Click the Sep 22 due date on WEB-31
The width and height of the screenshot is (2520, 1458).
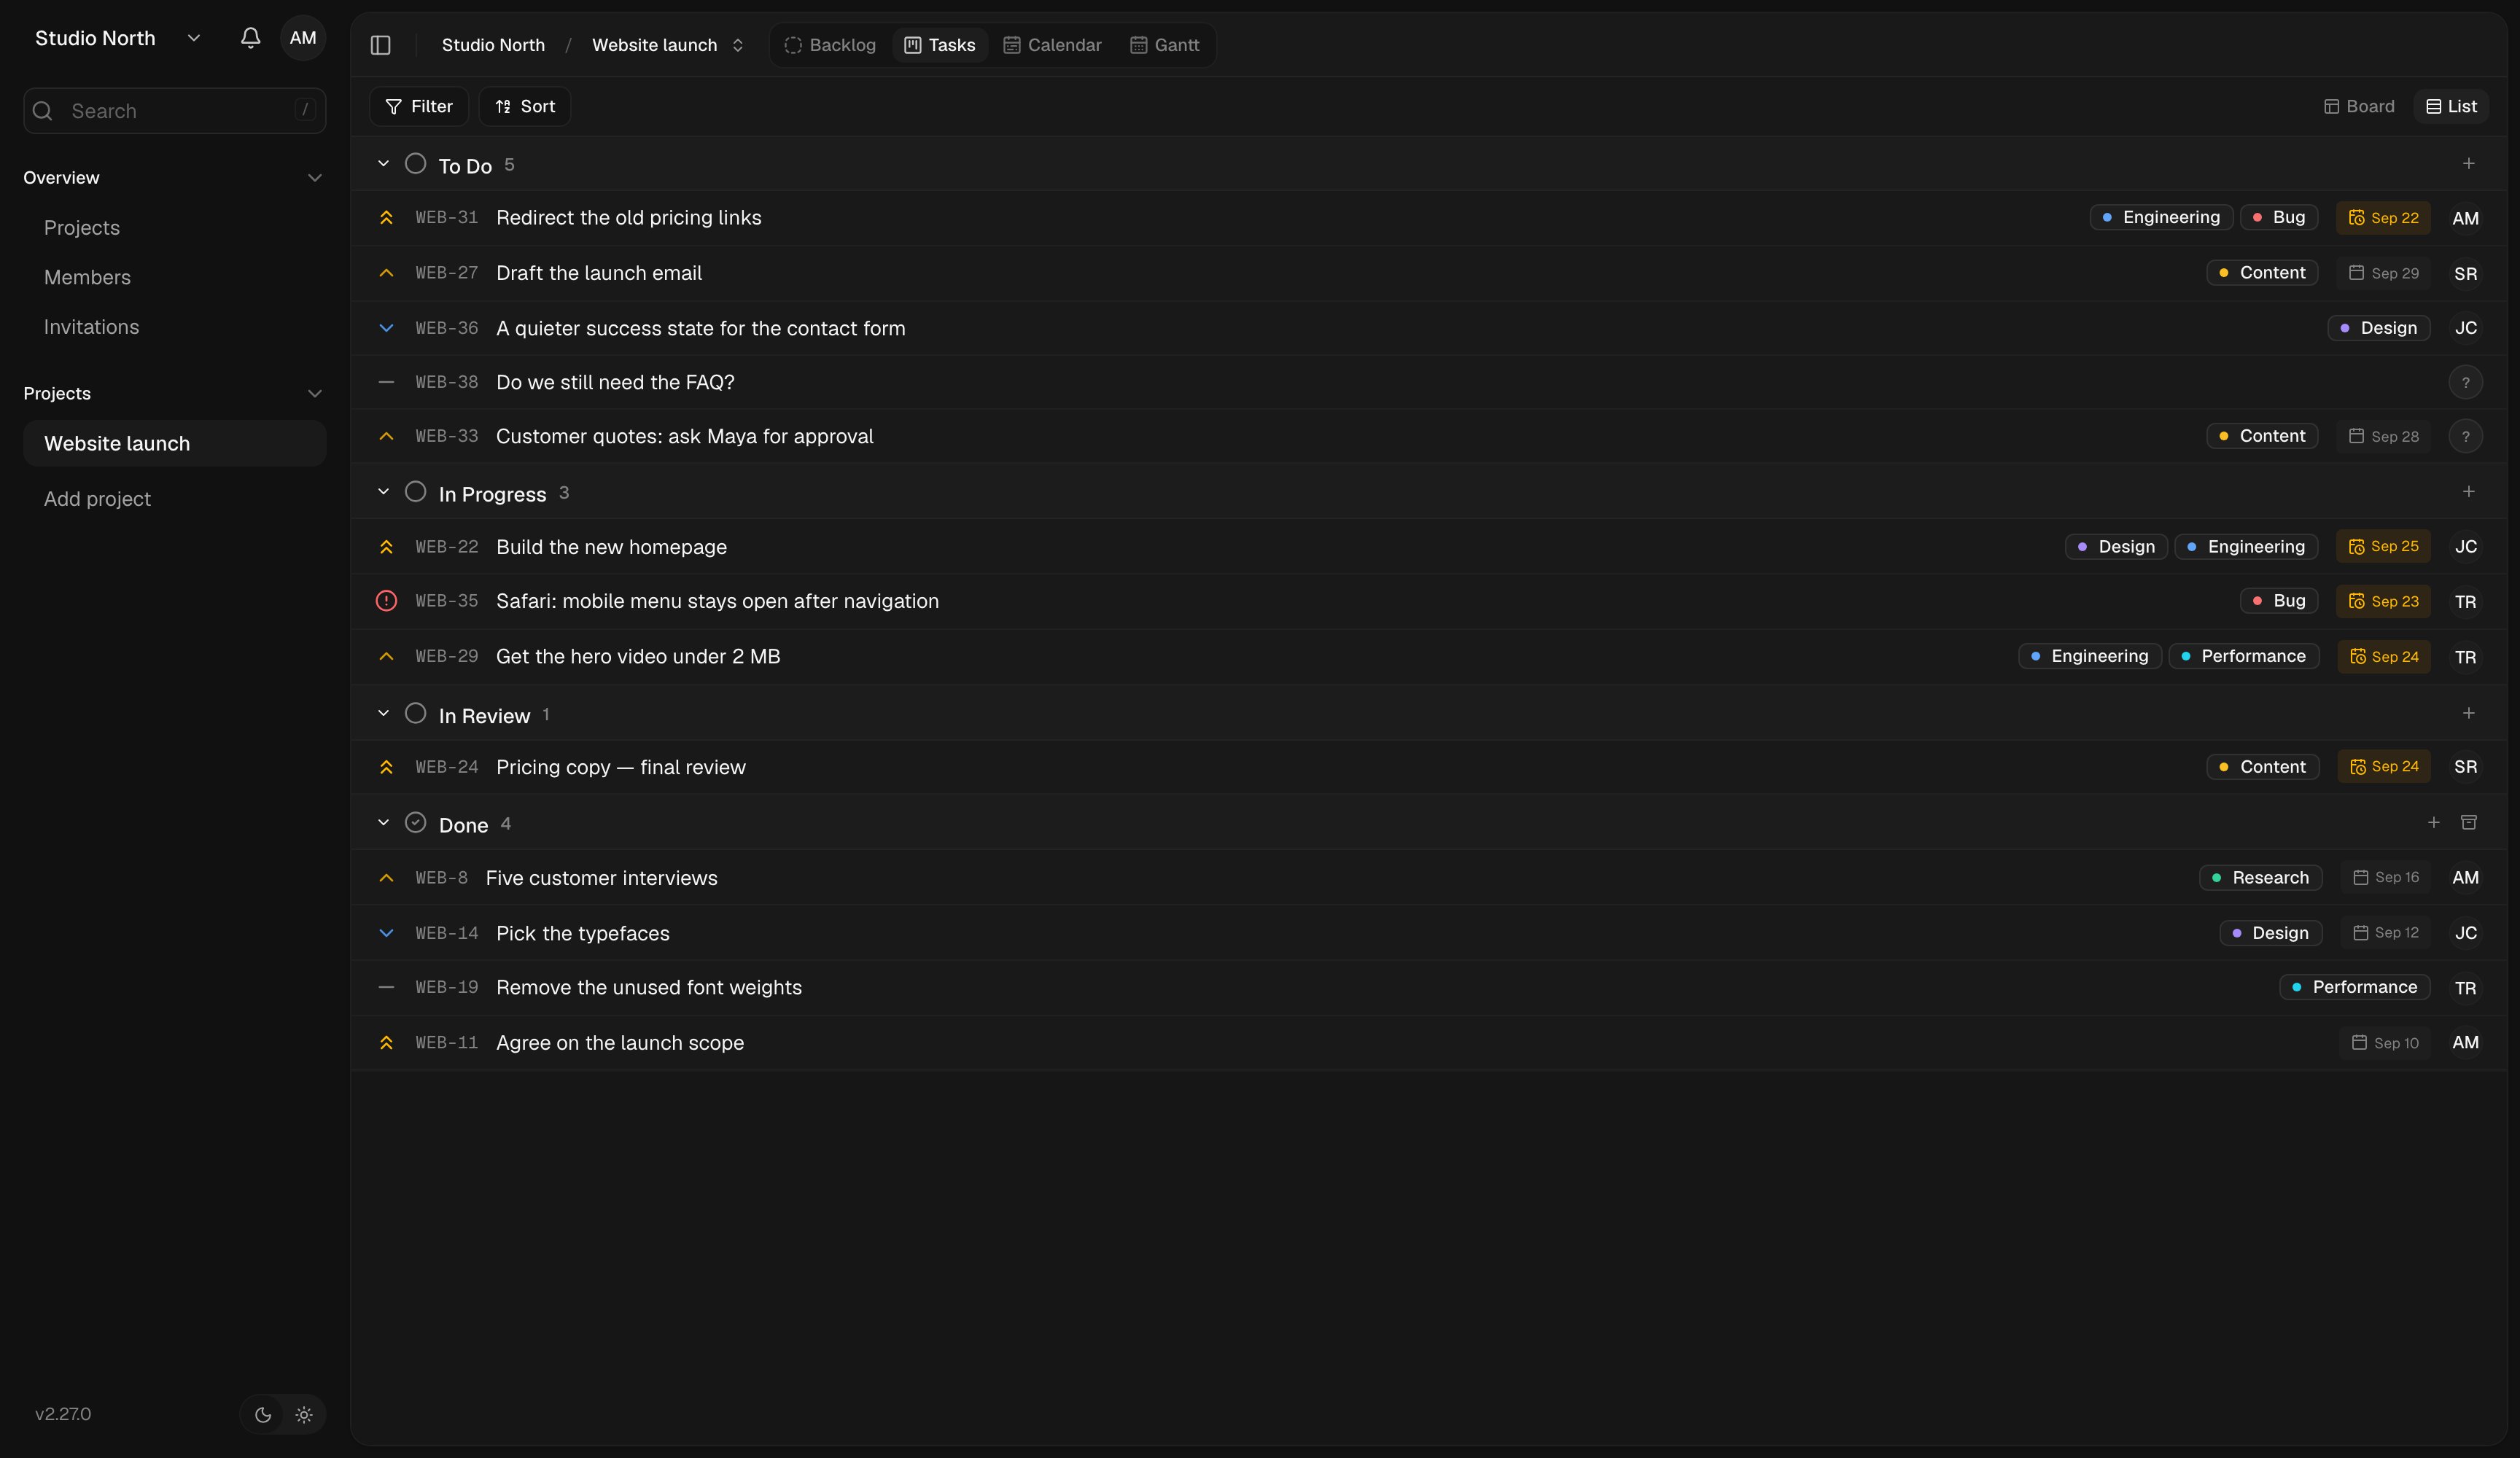tap(2383, 218)
